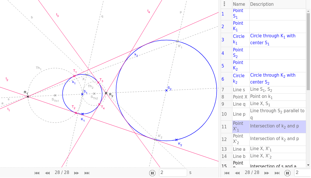Step forward in construction protocol panel navigation
The image size is (311, 178).
267,173
